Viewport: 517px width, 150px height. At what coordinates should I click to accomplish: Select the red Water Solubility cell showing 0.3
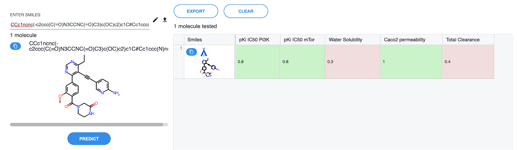click(x=352, y=62)
